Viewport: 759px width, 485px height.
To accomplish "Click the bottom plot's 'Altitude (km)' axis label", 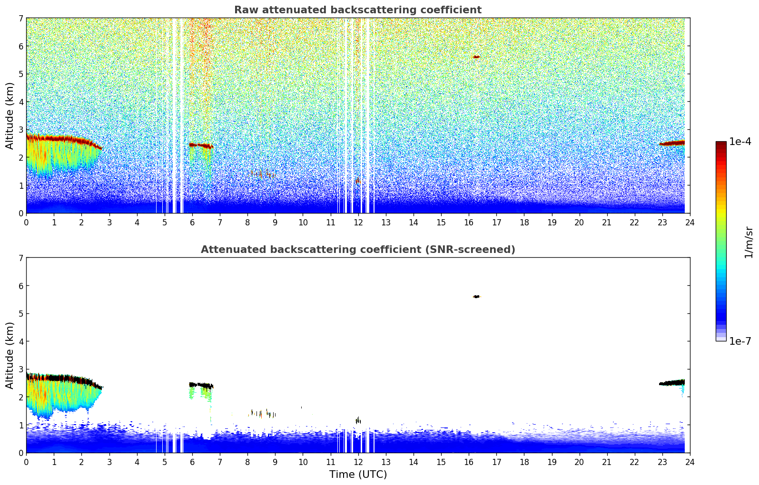I will pyautogui.click(x=10, y=355).
